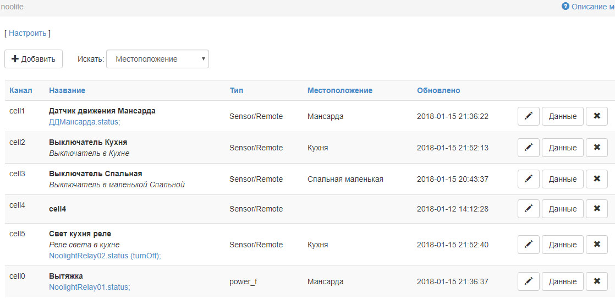Screen dimensions: 615x298
Task: Open NoolightRelay02.status (turnOff) link
Action: click(105, 256)
